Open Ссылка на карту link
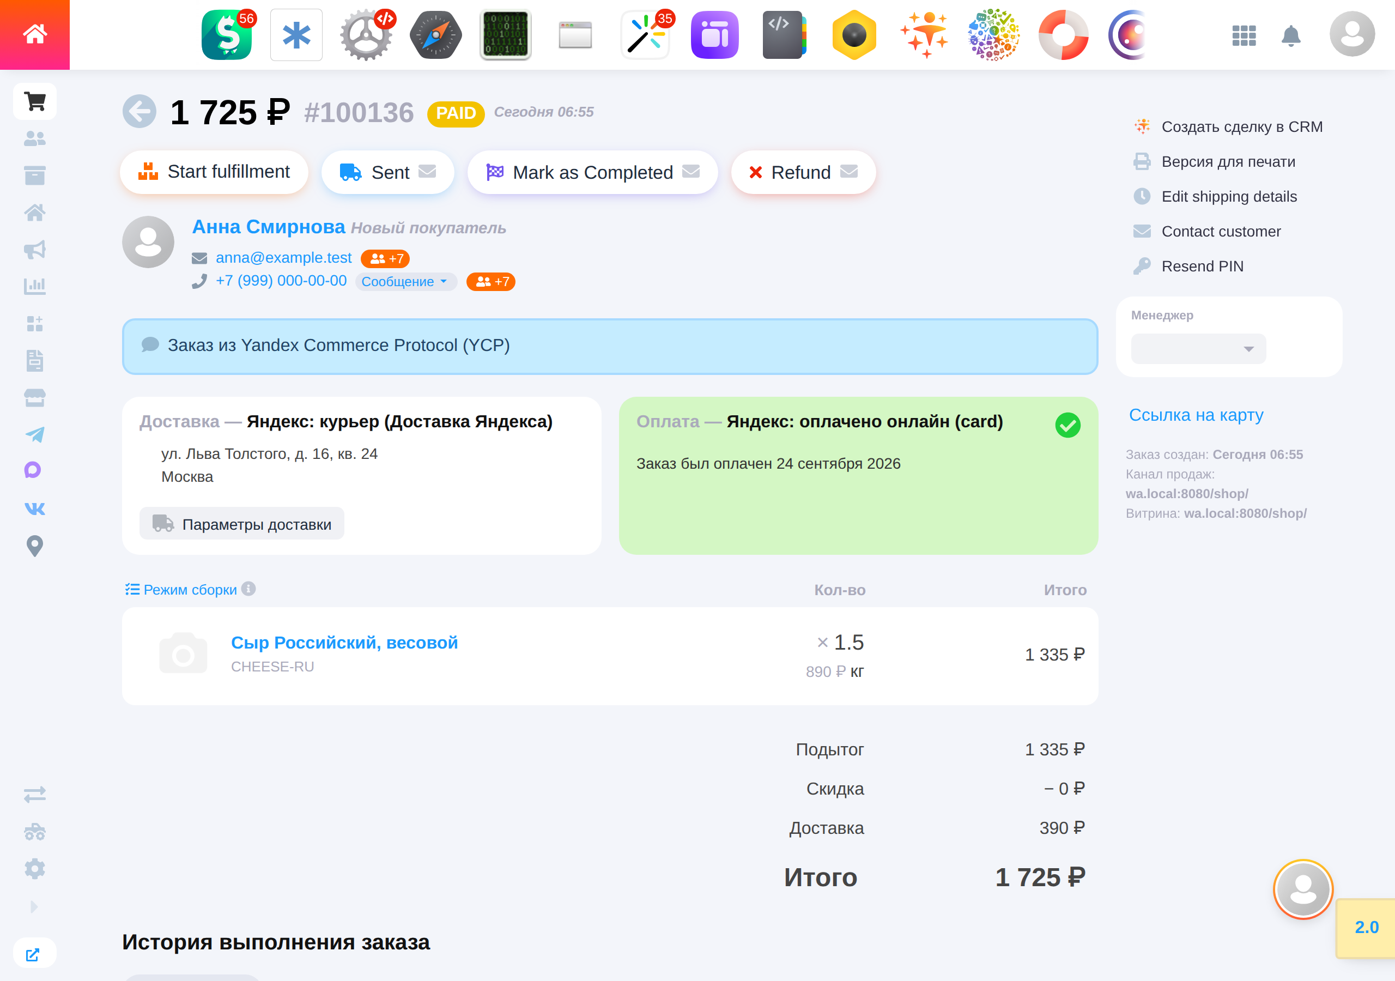Image resolution: width=1395 pixels, height=981 pixels. pos(1196,415)
